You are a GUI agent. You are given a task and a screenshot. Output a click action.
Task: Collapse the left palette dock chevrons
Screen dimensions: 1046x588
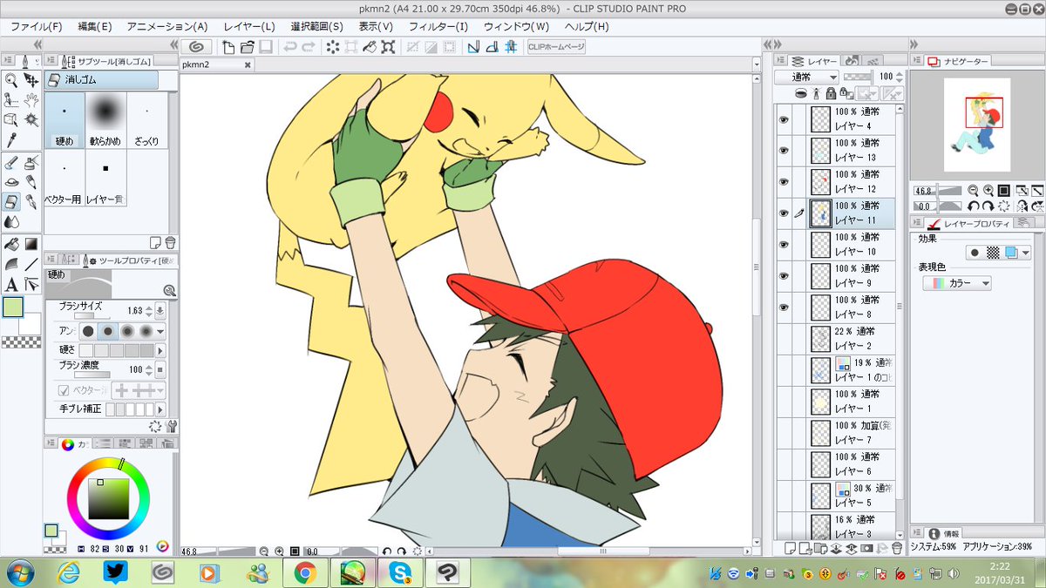(38, 44)
